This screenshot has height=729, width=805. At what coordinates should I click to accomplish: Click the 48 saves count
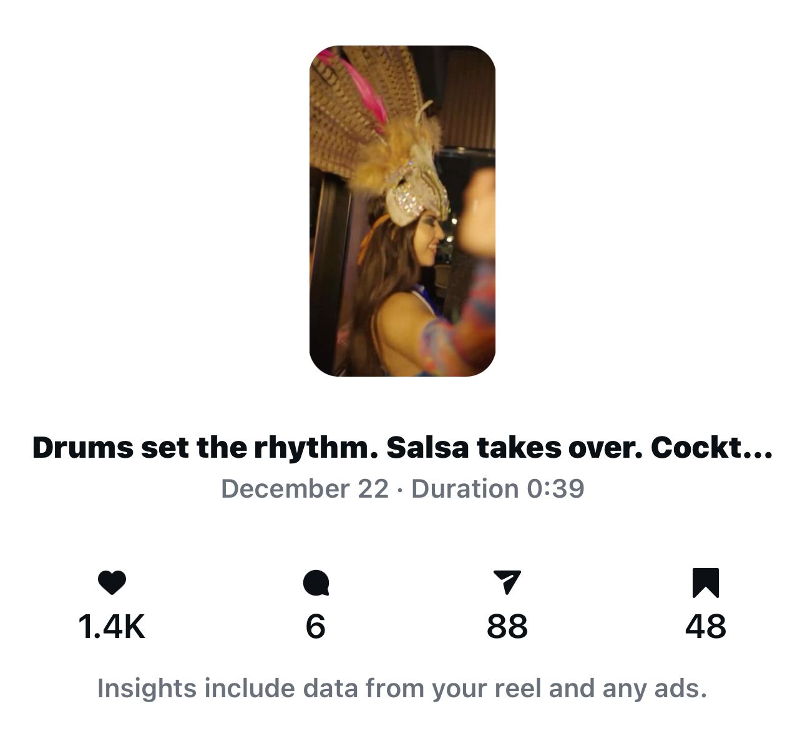tap(705, 627)
